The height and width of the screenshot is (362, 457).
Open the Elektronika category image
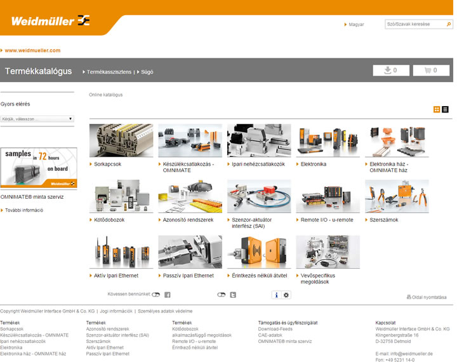pyautogui.click(x=328, y=140)
